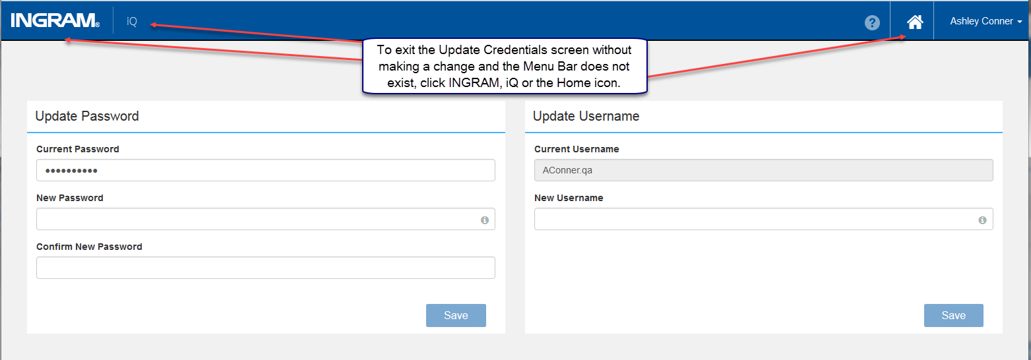
Task: Click the iQ link beside the logo
Action: point(132,21)
